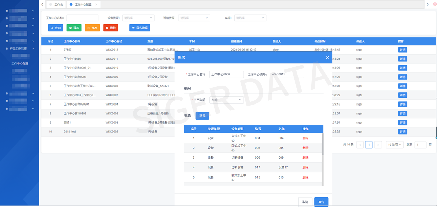The height and width of the screenshot is (208, 437).
Task: Click the resource table vertical scrollbar
Action: 323,145
